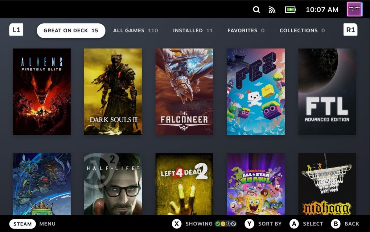Select the FEZ game cover
The image size is (370, 232).
click(x=256, y=92)
